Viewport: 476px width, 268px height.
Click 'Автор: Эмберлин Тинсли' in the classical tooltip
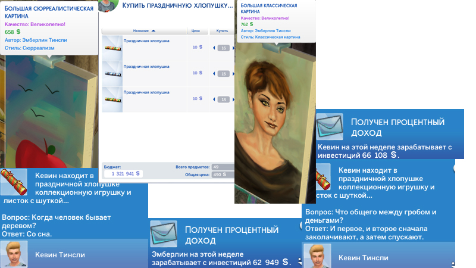[x=265, y=31]
